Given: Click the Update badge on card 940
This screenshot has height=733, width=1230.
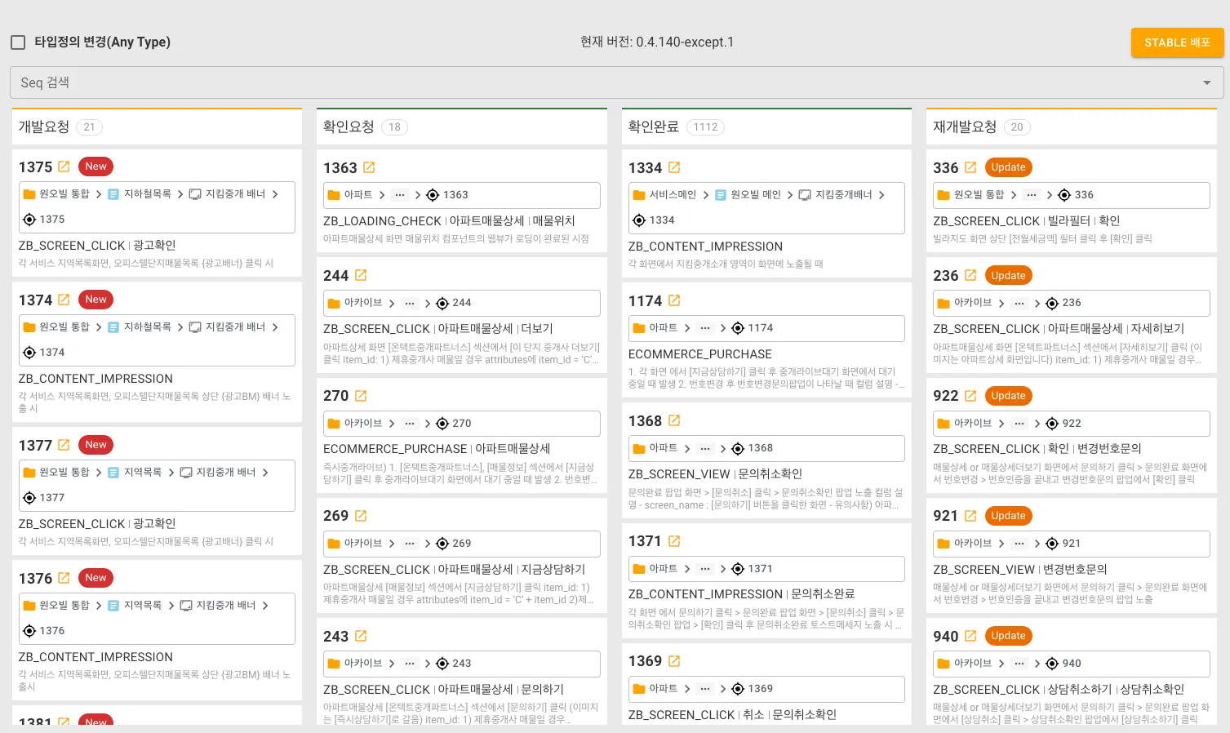Looking at the screenshot, I should (x=1009, y=636).
